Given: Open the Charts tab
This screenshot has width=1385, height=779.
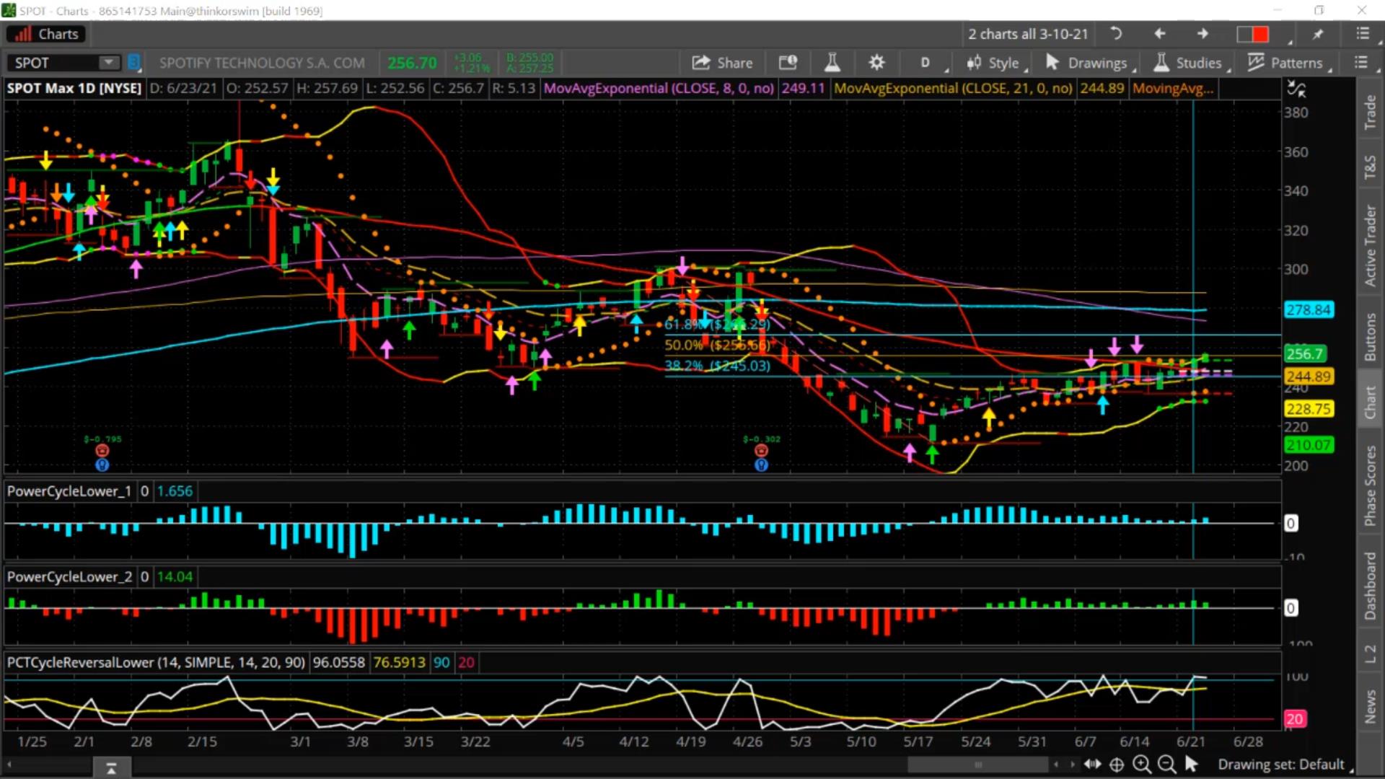Looking at the screenshot, I should click(x=46, y=34).
